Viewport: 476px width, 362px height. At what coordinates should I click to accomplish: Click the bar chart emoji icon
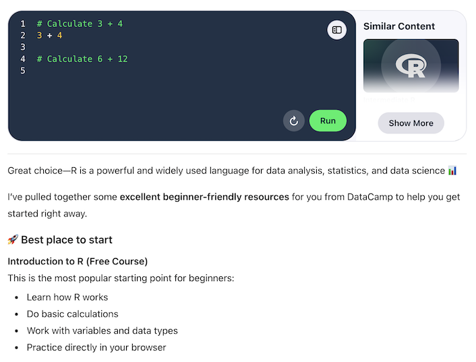pos(452,171)
